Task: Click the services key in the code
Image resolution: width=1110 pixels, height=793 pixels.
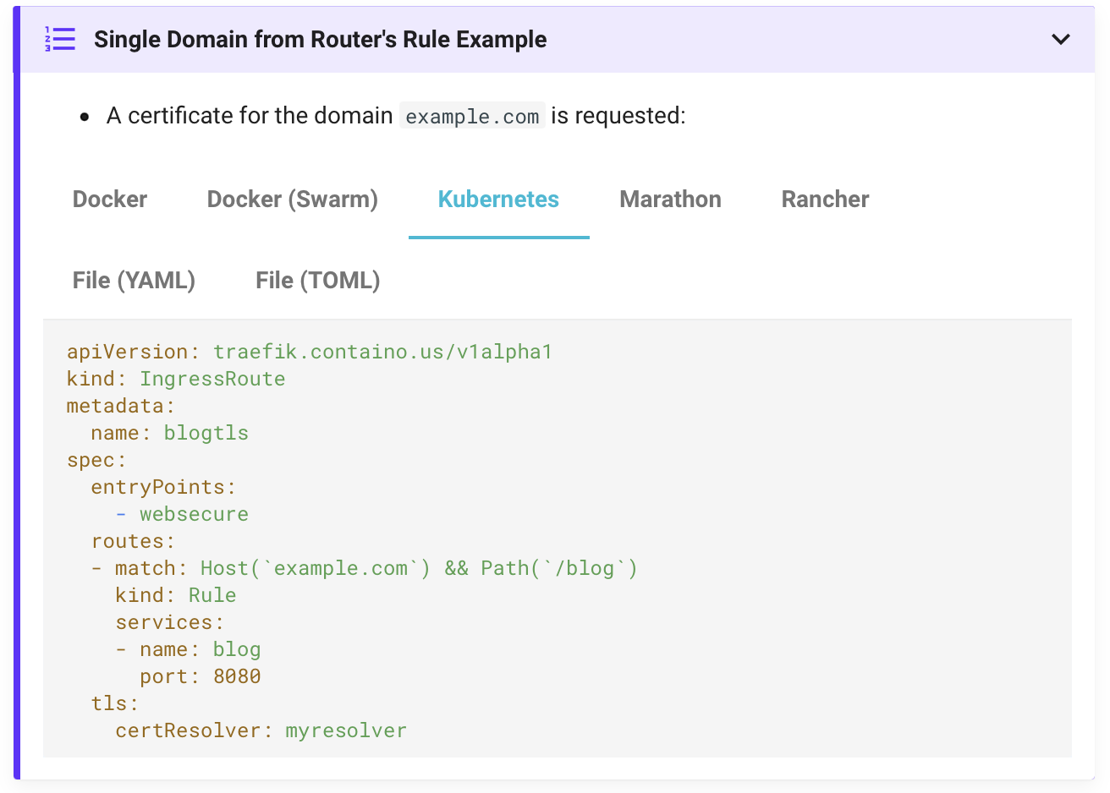Action: (x=169, y=622)
